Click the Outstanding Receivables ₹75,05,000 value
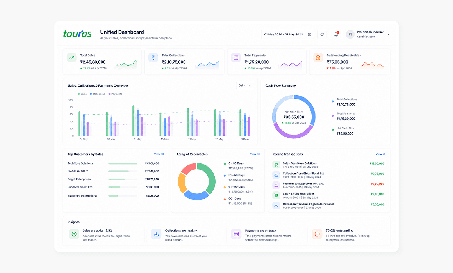This screenshot has width=453, height=273. pos(337,62)
